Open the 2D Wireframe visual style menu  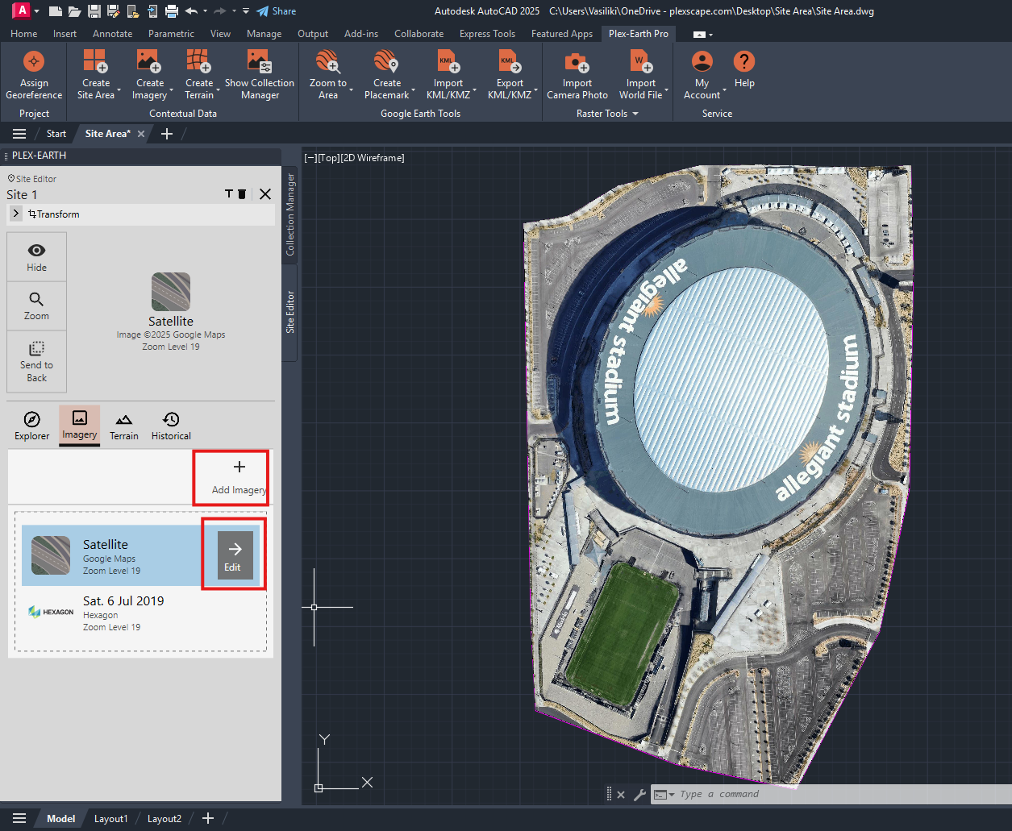pyautogui.click(x=373, y=158)
